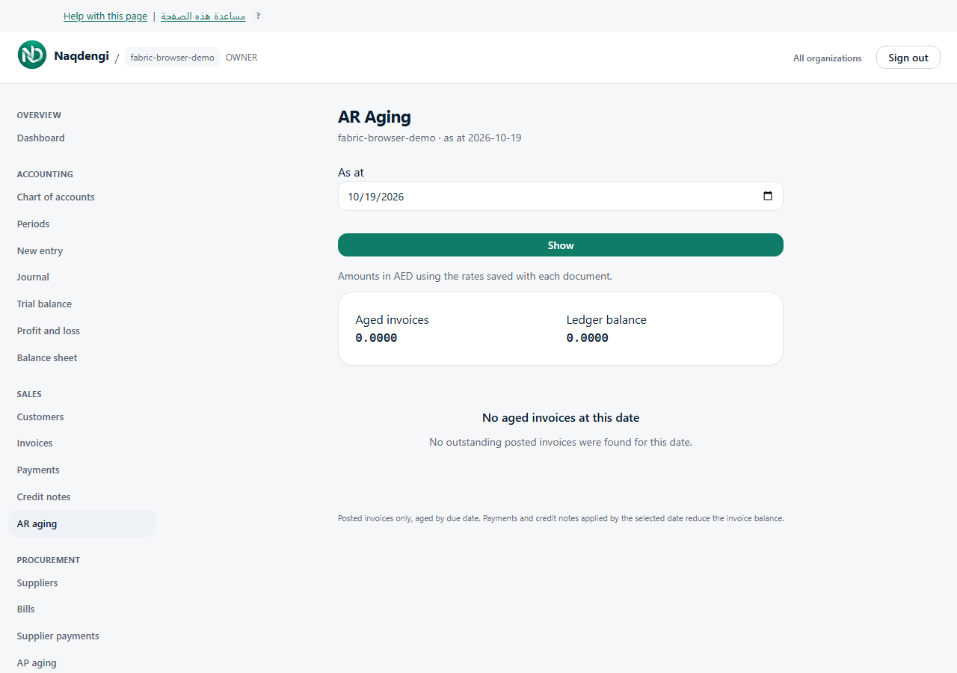This screenshot has height=673, width=957.
Task: Click the green Show button
Action: 561,245
